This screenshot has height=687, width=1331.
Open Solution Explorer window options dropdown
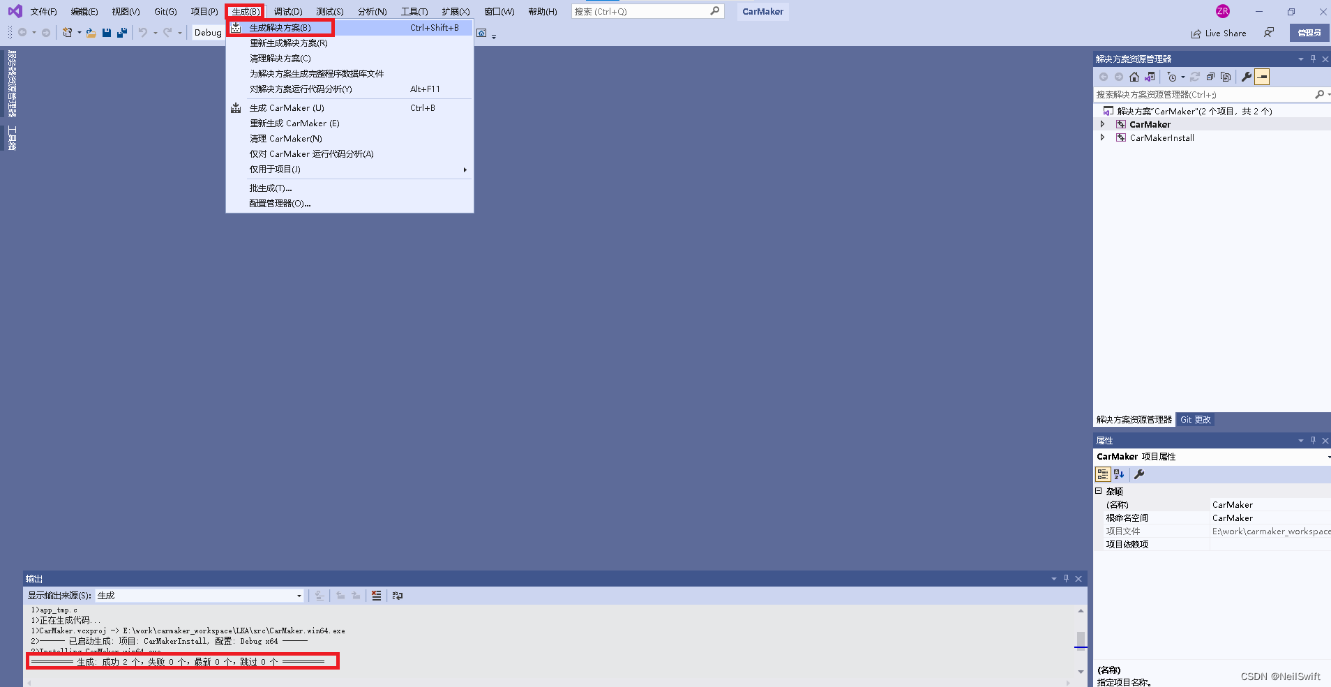[1301, 59]
